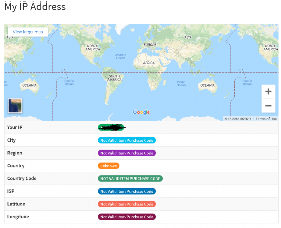
Task: Select the Your IP row label
Action: (x=15, y=127)
